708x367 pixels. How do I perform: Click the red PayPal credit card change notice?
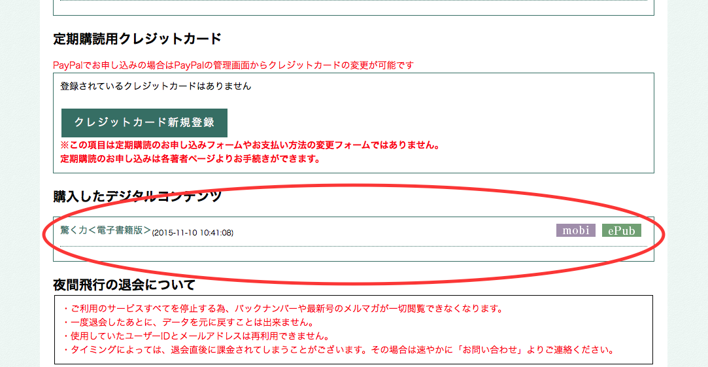[233, 65]
